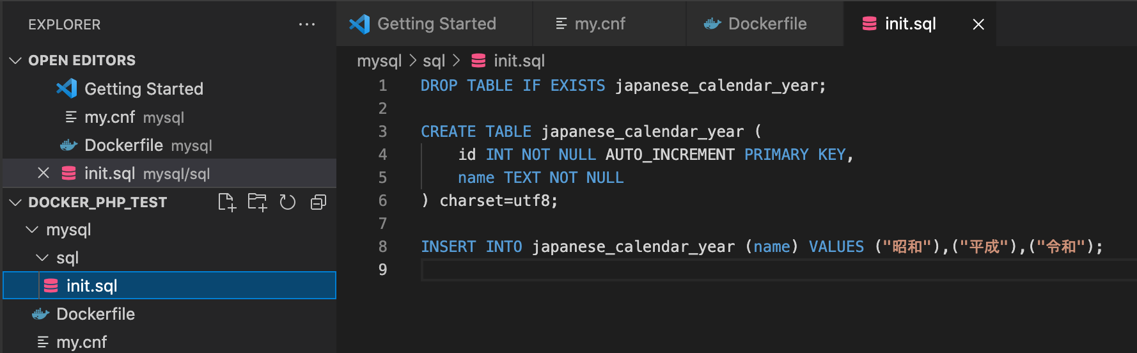Place cursor on empty line 9
Viewport: 1137px width, 353px height.
[x=778, y=270]
